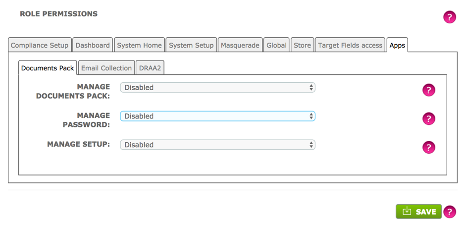Open help icon for Manage Password

pos(429,119)
